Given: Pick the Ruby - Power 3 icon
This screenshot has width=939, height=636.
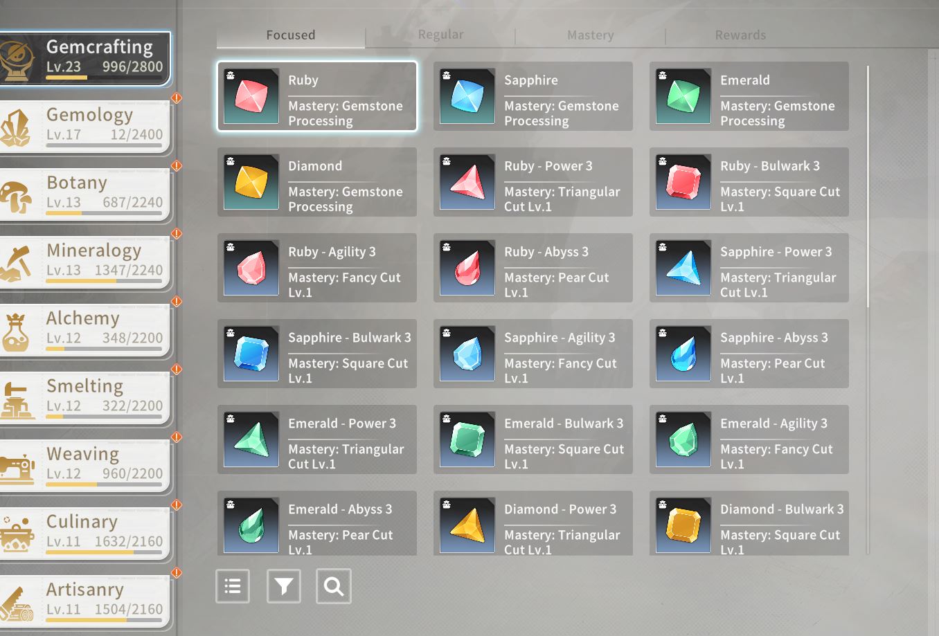Looking at the screenshot, I should pos(467,182).
